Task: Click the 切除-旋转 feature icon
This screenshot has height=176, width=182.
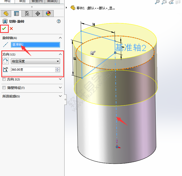Action: [5, 21]
